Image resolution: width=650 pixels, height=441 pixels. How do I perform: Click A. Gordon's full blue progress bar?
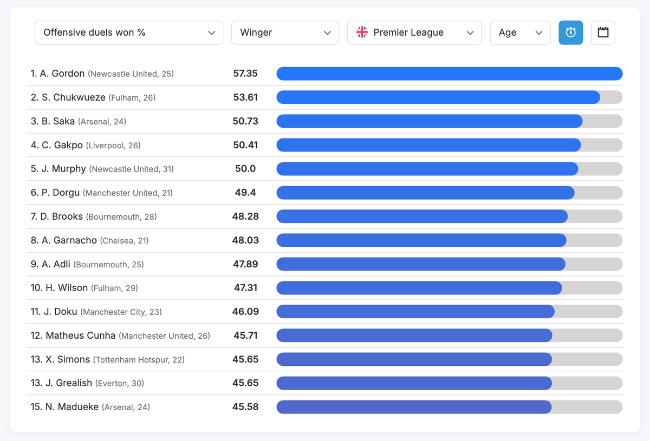coord(450,74)
